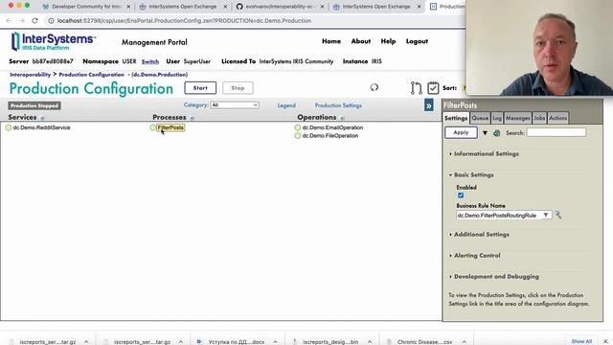This screenshot has width=613, height=345.
Task: Click the black down-arrow next to Apply
Action: click(x=485, y=133)
